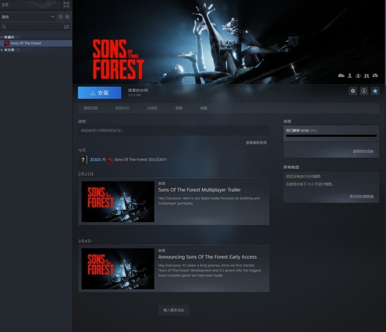This screenshot has width=386, height=332.
Task: Click the controller support icon on banner
Action: [x=375, y=75]
